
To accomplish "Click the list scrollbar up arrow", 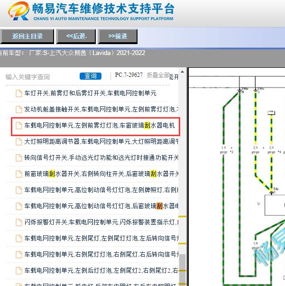I will pos(182,72).
